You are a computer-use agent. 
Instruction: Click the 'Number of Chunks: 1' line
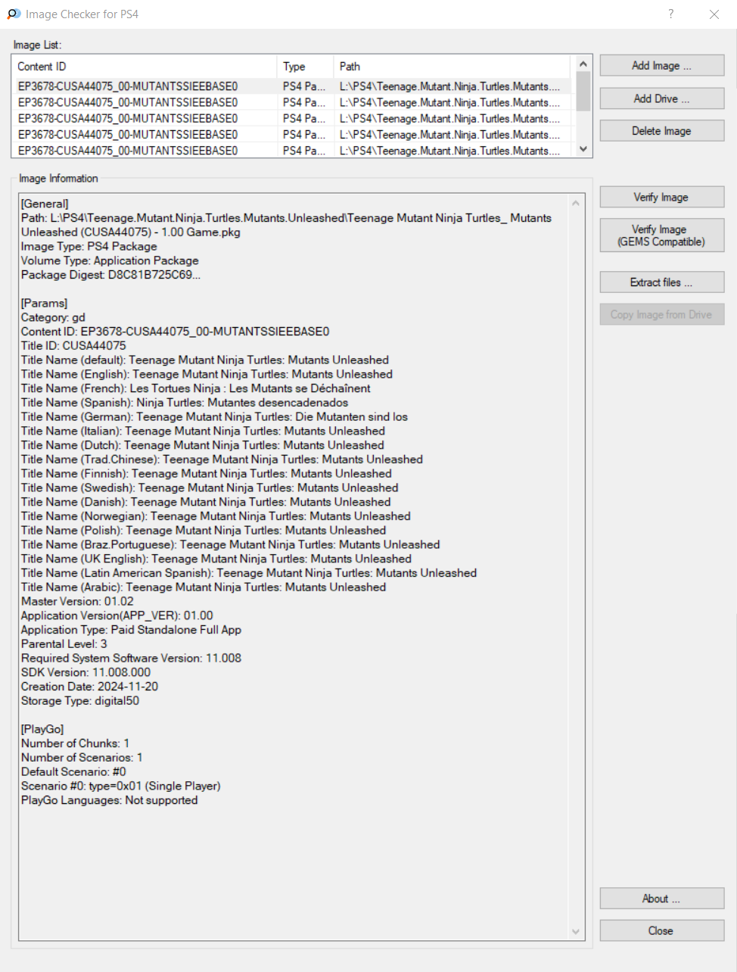[x=75, y=743]
